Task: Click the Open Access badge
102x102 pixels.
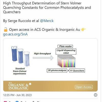Action: [x=84, y=87]
